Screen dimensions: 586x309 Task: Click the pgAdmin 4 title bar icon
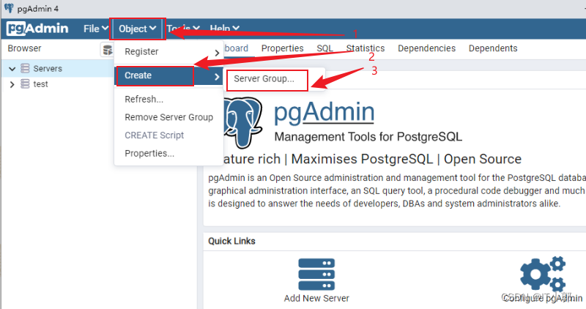pos(9,8)
